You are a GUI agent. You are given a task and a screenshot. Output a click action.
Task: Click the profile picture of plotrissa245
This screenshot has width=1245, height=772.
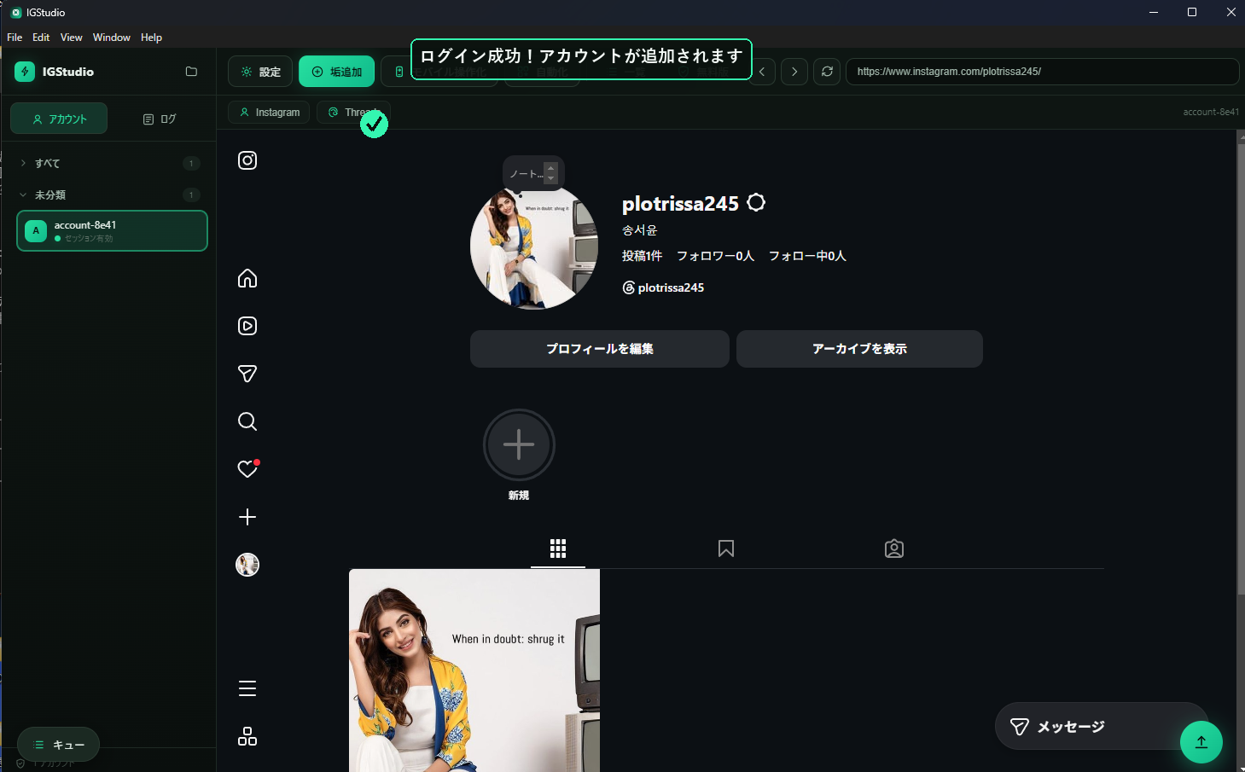coord(534,246)
